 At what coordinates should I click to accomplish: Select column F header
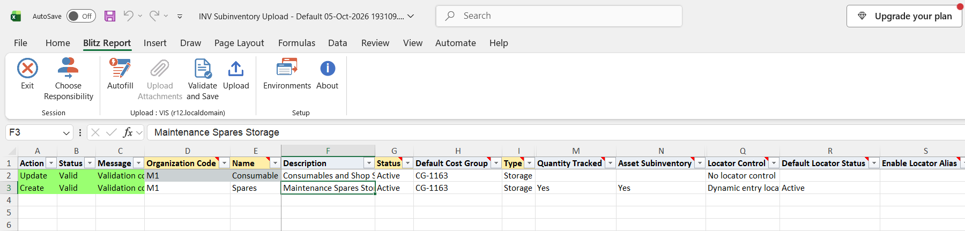[x=328, y=151]
